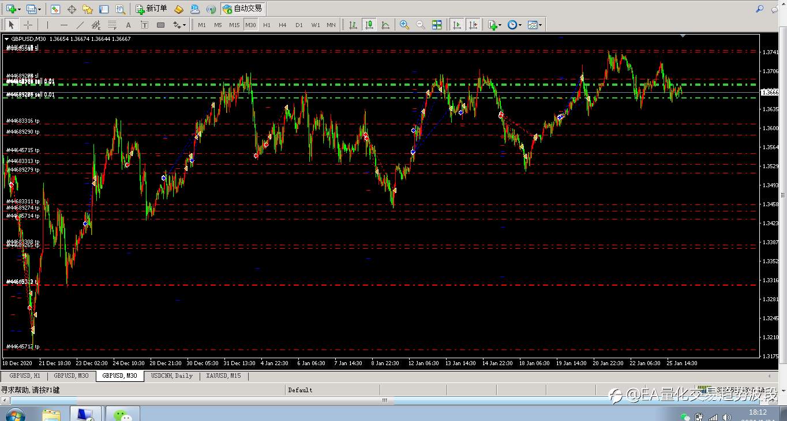The height and width of the screenshot is (421, 787).
Task: Switch to the H4 timeframe
Action: pyautogui.click(x=282, y=25)
